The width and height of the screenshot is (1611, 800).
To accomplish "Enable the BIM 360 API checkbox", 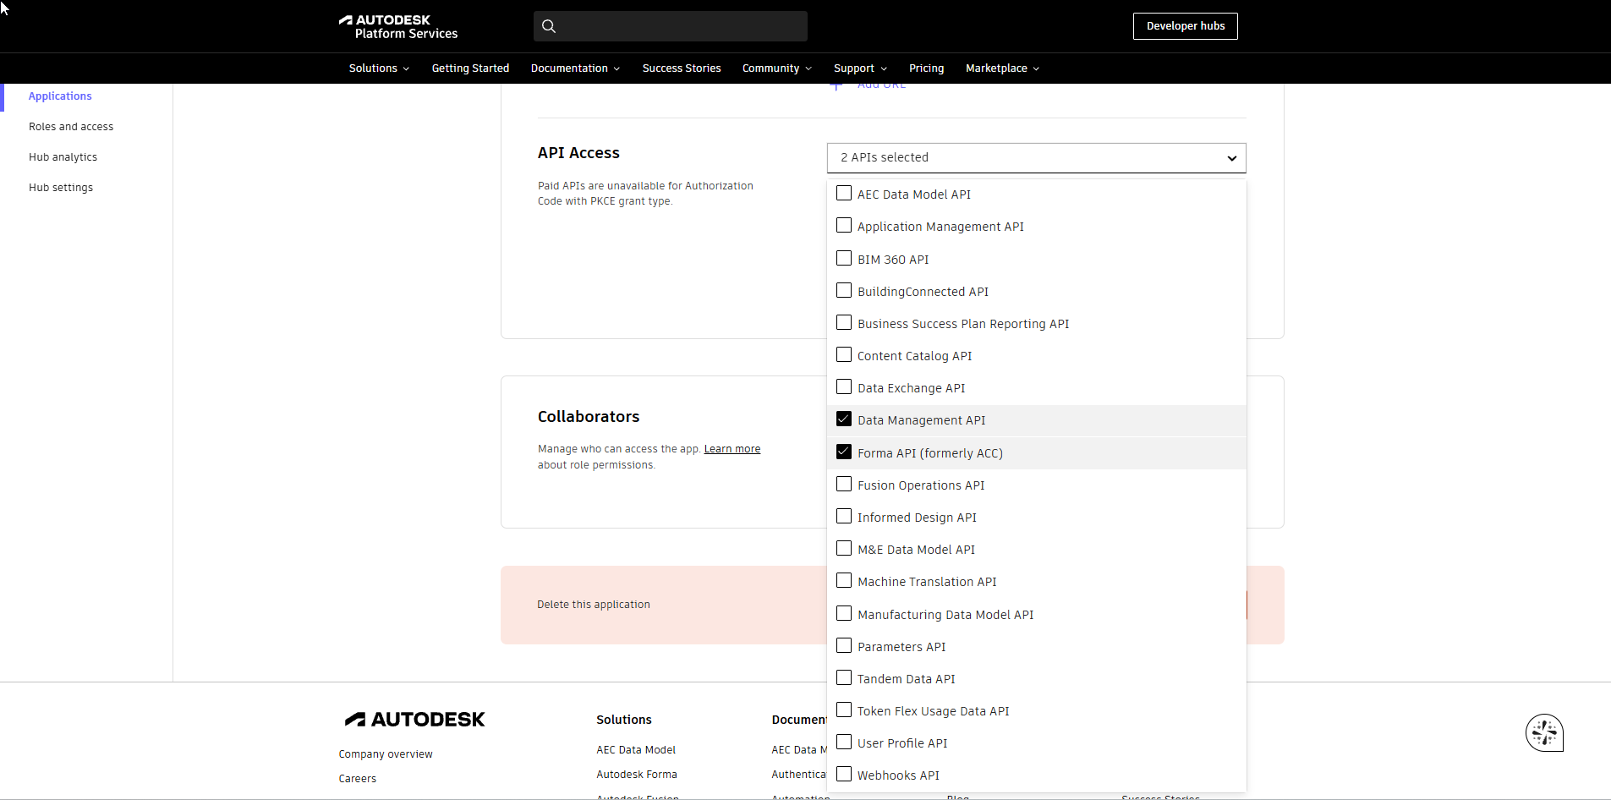I will 844,259.
